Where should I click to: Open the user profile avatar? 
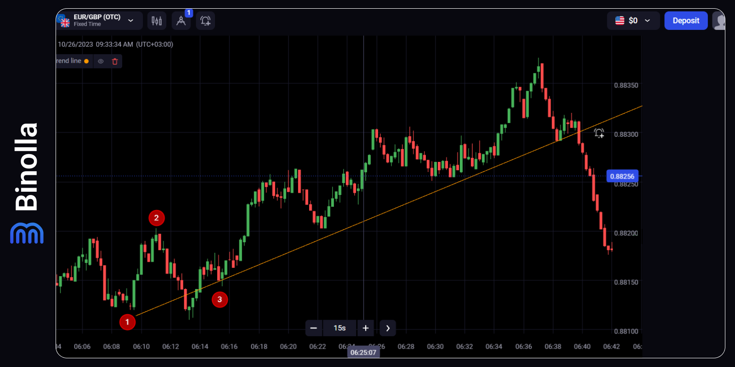719,21
